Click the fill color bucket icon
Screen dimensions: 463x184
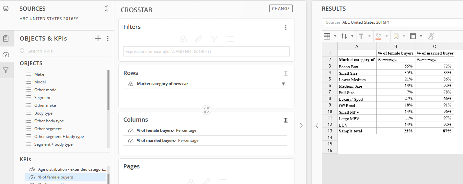pos(378,36)
